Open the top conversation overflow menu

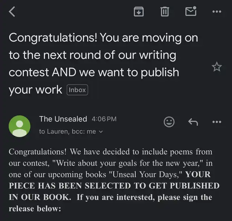[x=217, y=12]
